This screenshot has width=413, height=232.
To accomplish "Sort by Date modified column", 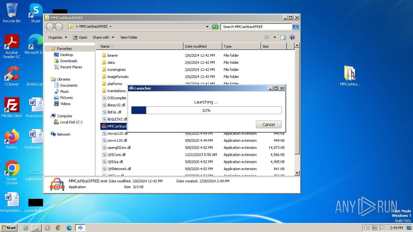I will click(203, 46).
